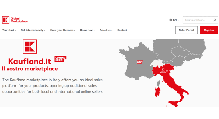Viewport: 219px width, 119px height.
Task: Expand the About us menu
Action: click(x=106, y=30)
